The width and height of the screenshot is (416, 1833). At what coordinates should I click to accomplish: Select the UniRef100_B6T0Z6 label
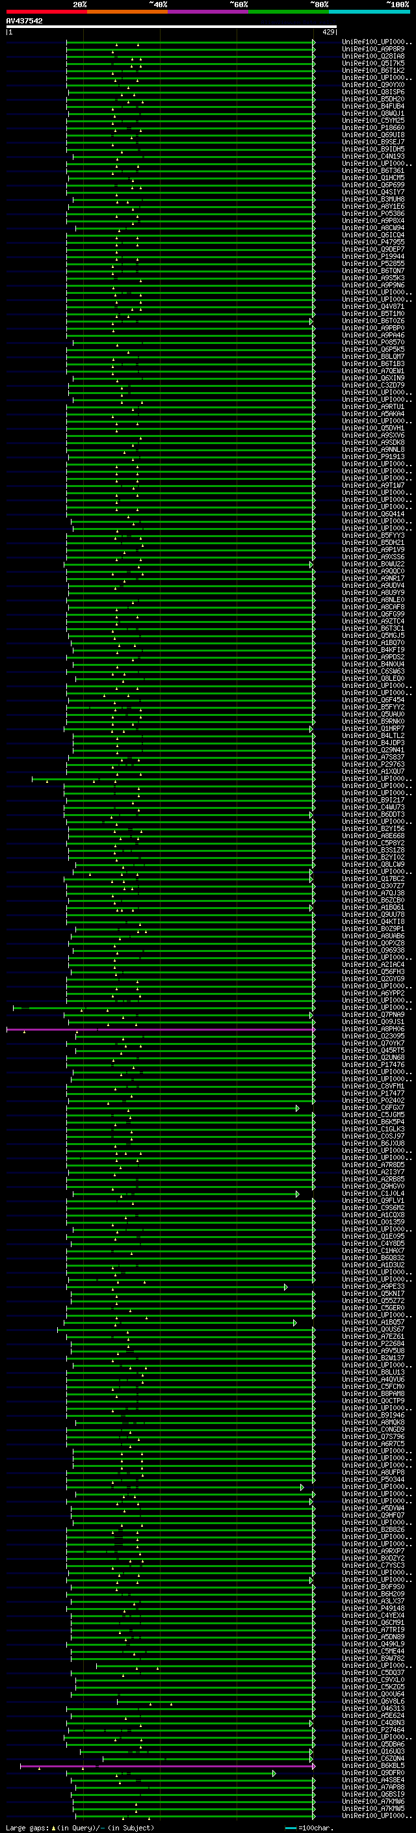tap(373, 321)
